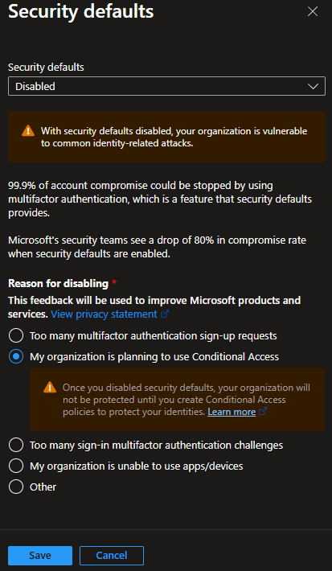Select Too many sign-in multifactor authentication challenges
332x571 pixels.
pyautogui.click(x=16, y=445)
